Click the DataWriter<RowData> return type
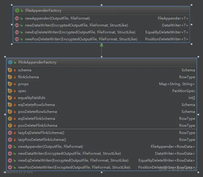 pyautogui.click(x=175, y=154)
